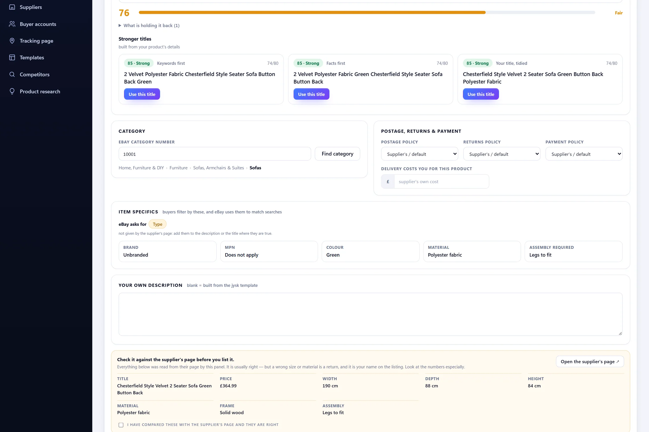Click the '£364.99' price value
This screenshot has height=432, width=649.
point(228,386)
